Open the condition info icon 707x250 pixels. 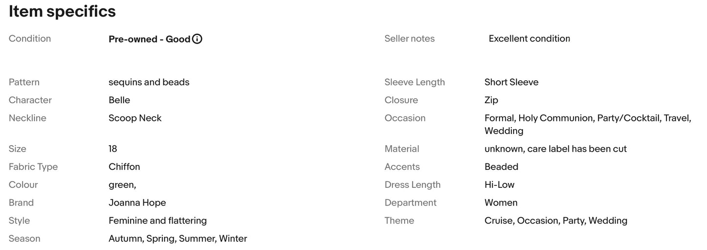tap(197, 39)
